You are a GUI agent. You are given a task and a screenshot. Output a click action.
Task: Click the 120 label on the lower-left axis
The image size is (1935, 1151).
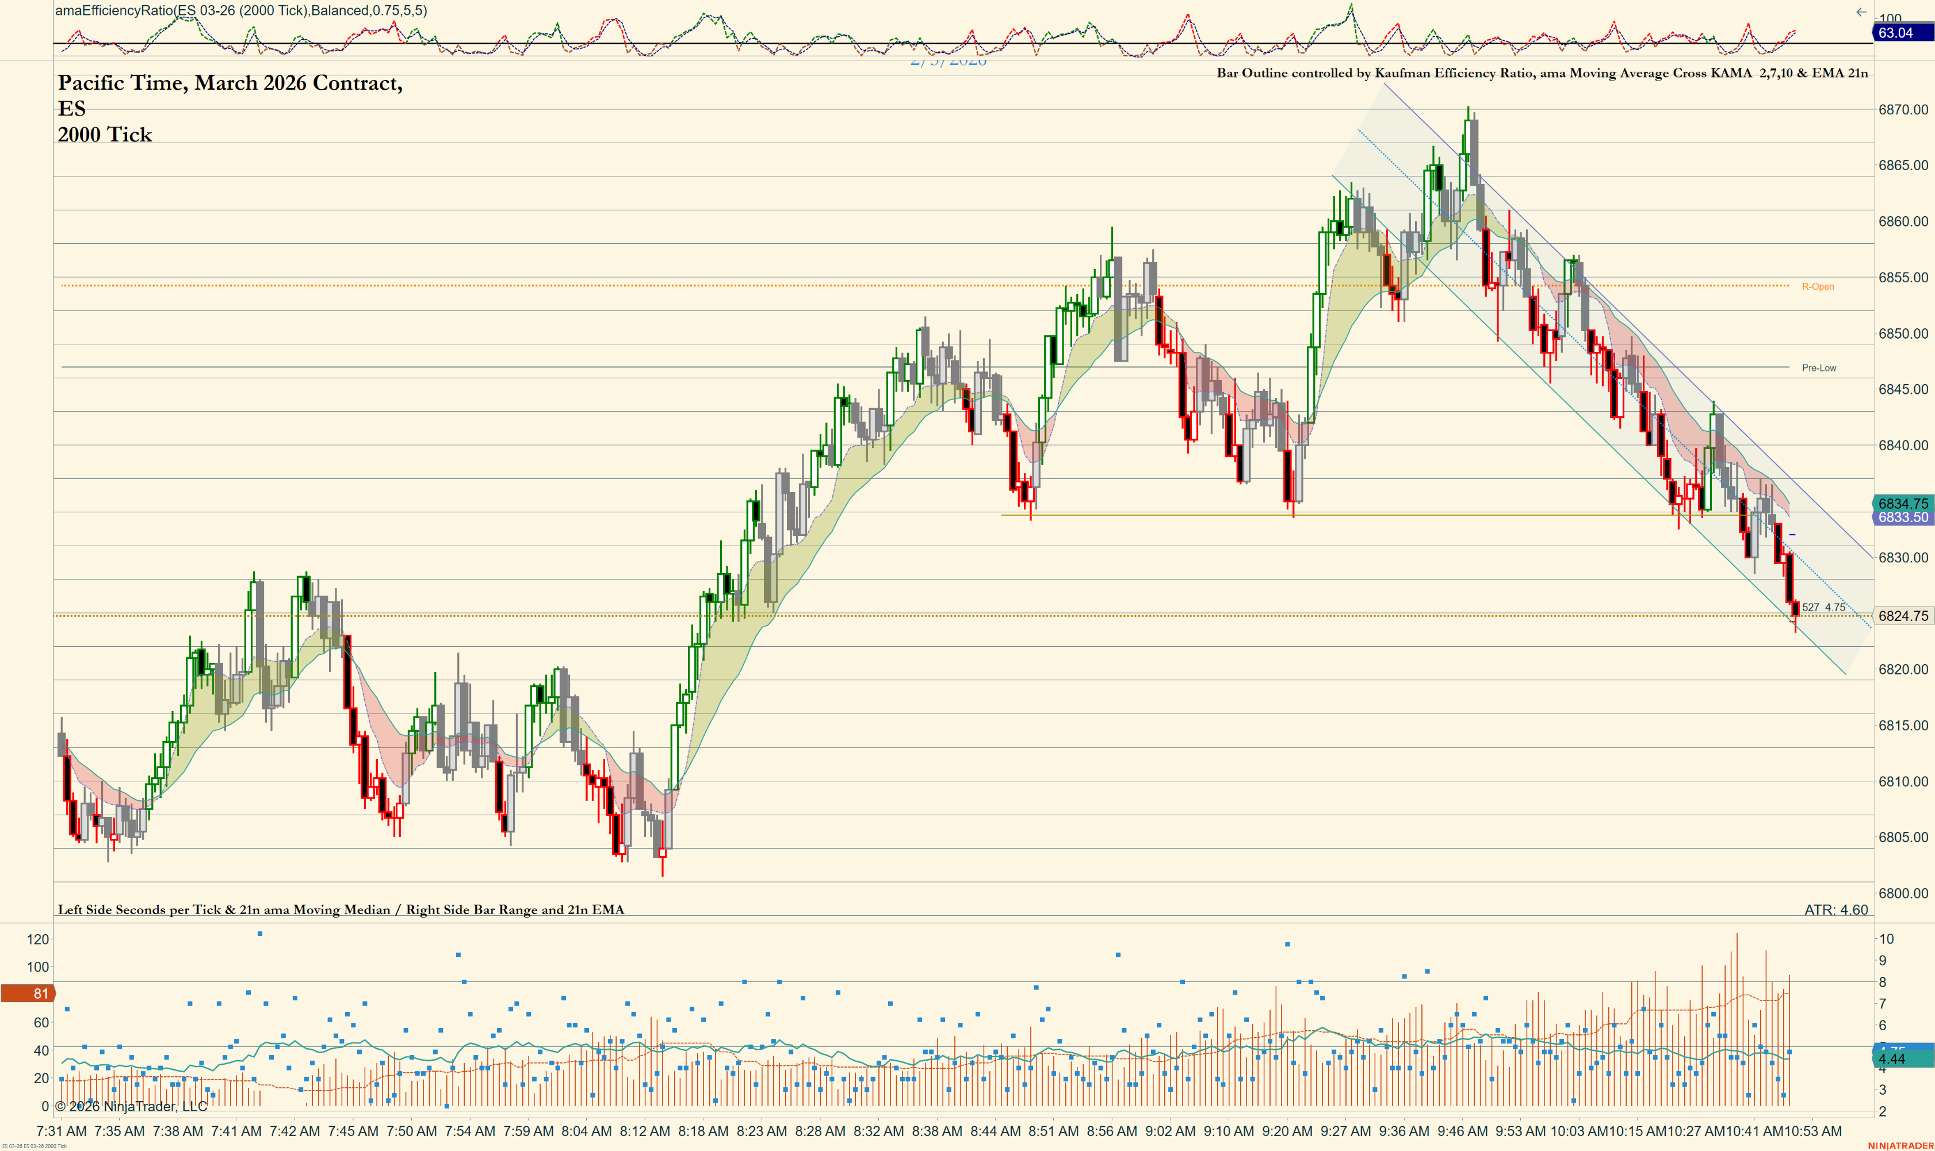[x=38, y=939]
